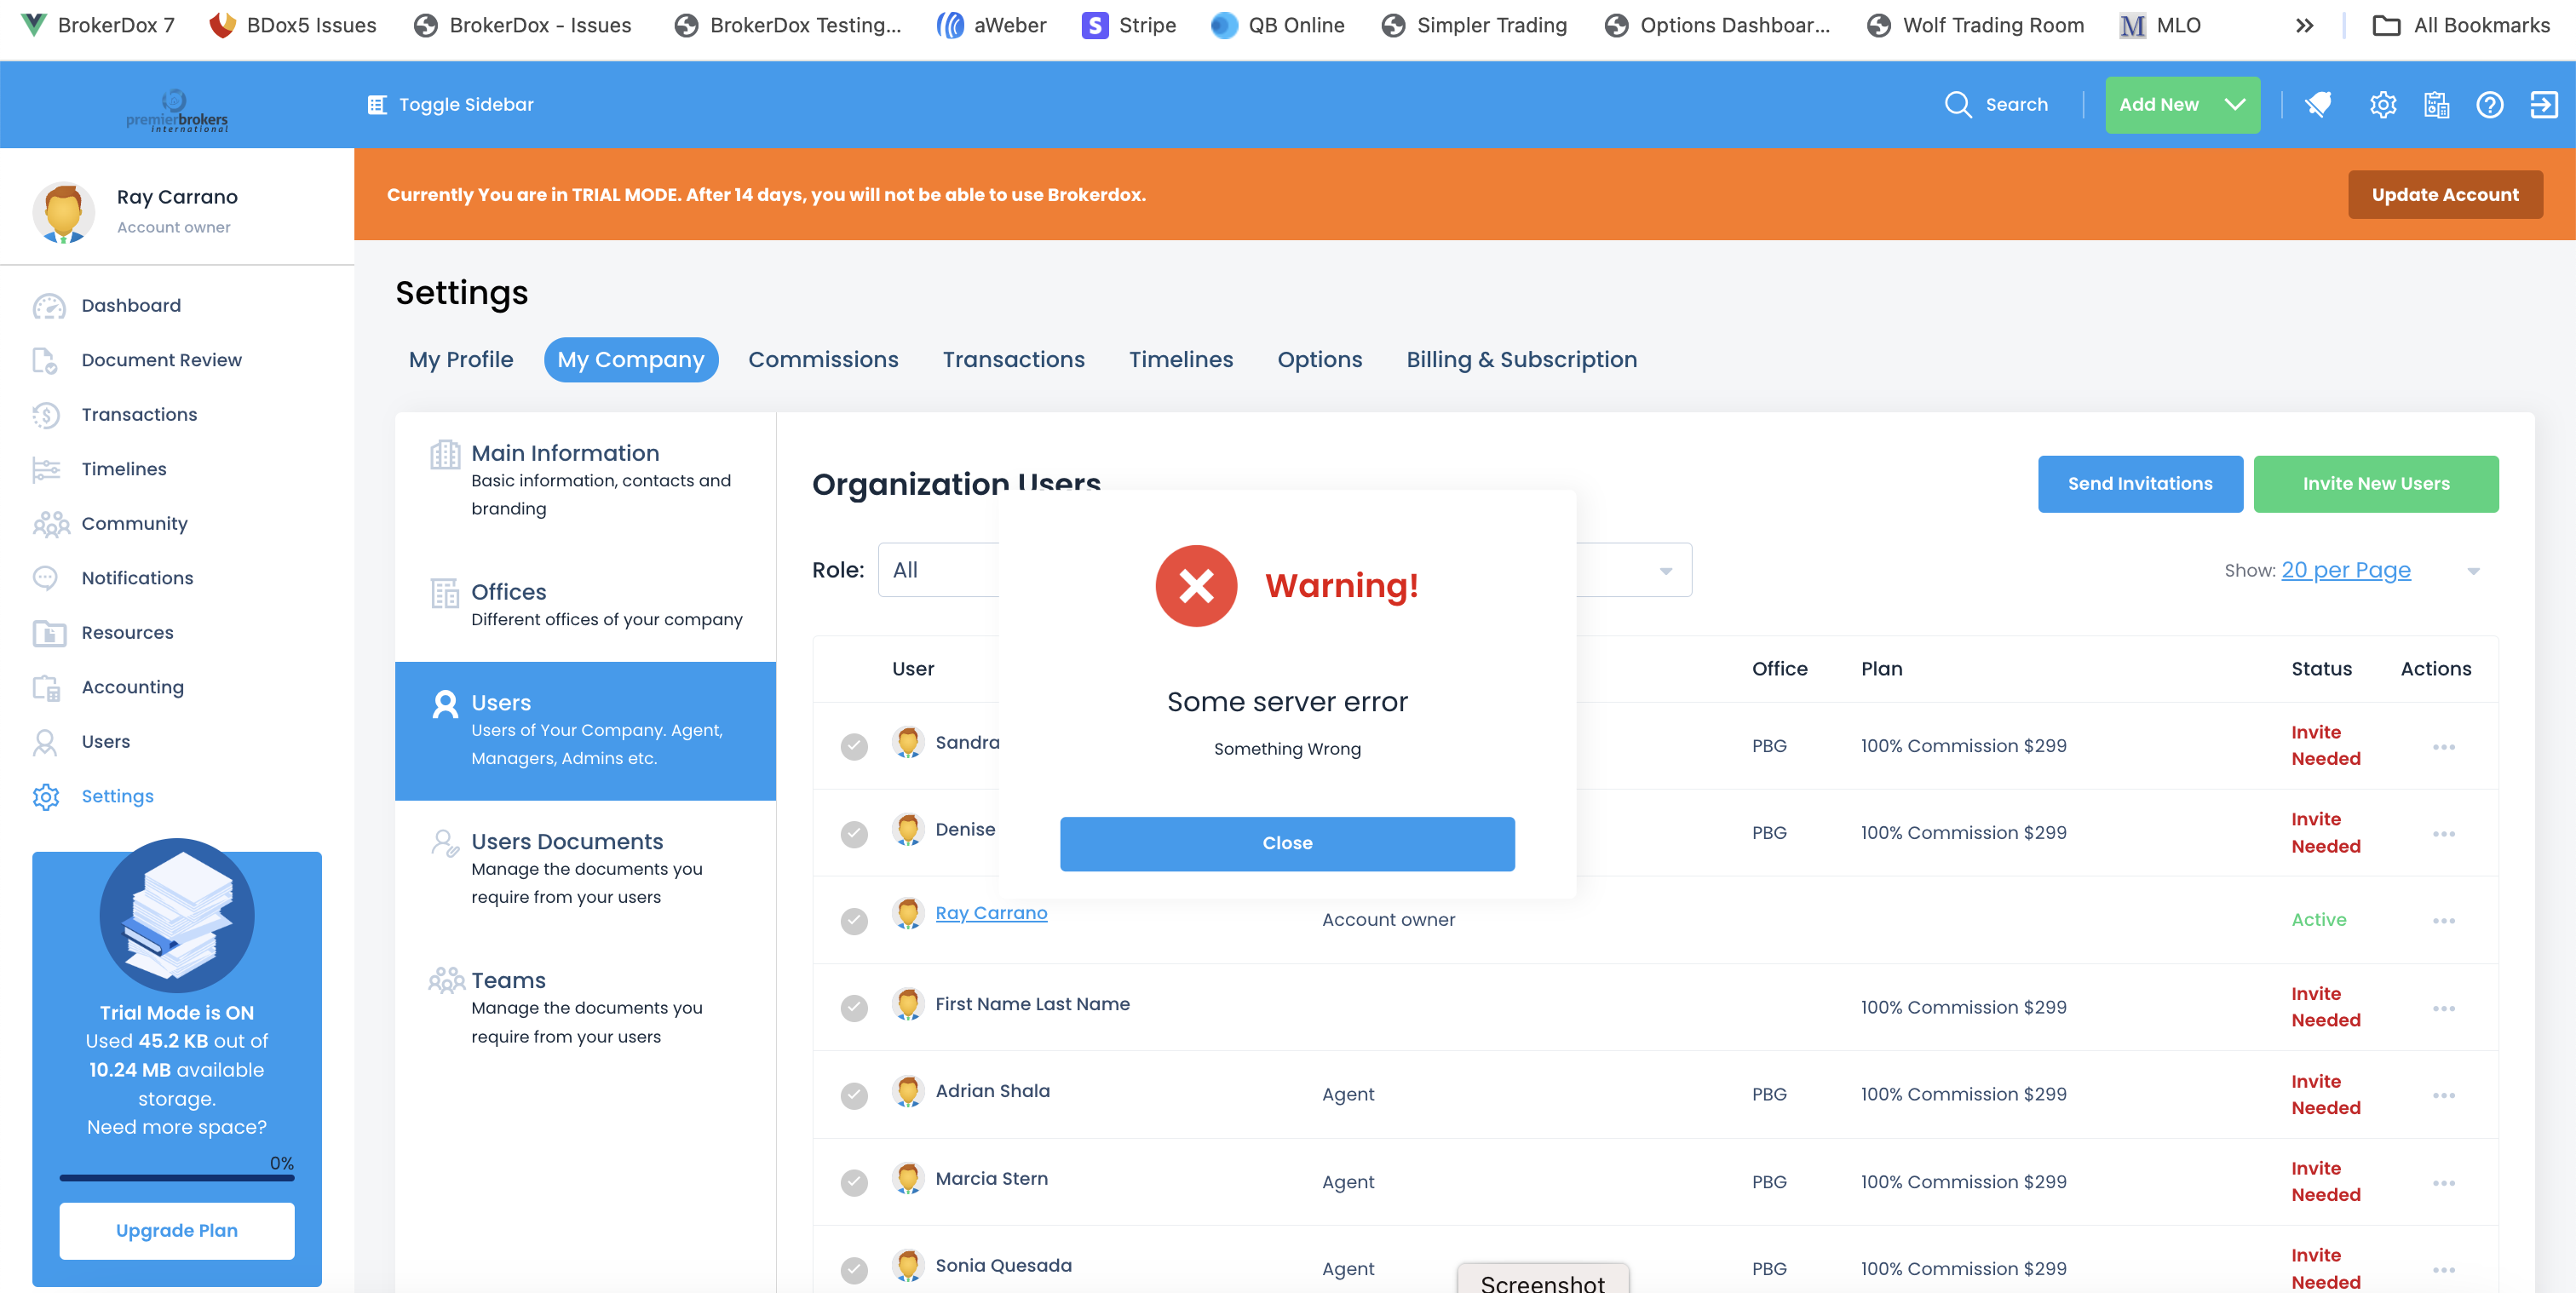Open Document Review from sidebar
The height and width of the screenshot is (1293, 2576).
click(x=161, y=360)
